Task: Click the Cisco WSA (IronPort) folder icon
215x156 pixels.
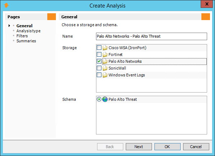Action: [x=105, y=48]
